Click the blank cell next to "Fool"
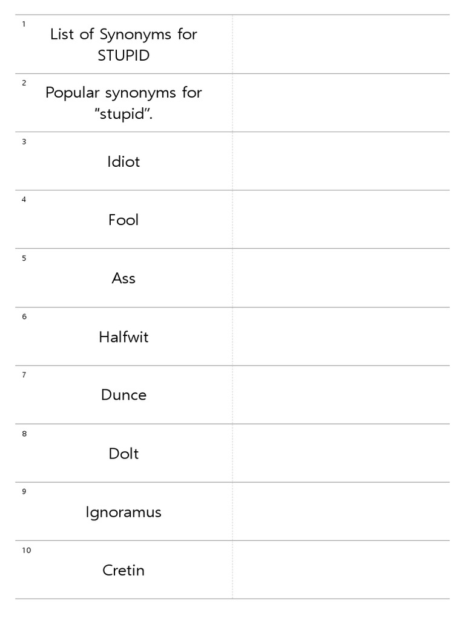This screenshot has height=621, width=465. [341, 220]
